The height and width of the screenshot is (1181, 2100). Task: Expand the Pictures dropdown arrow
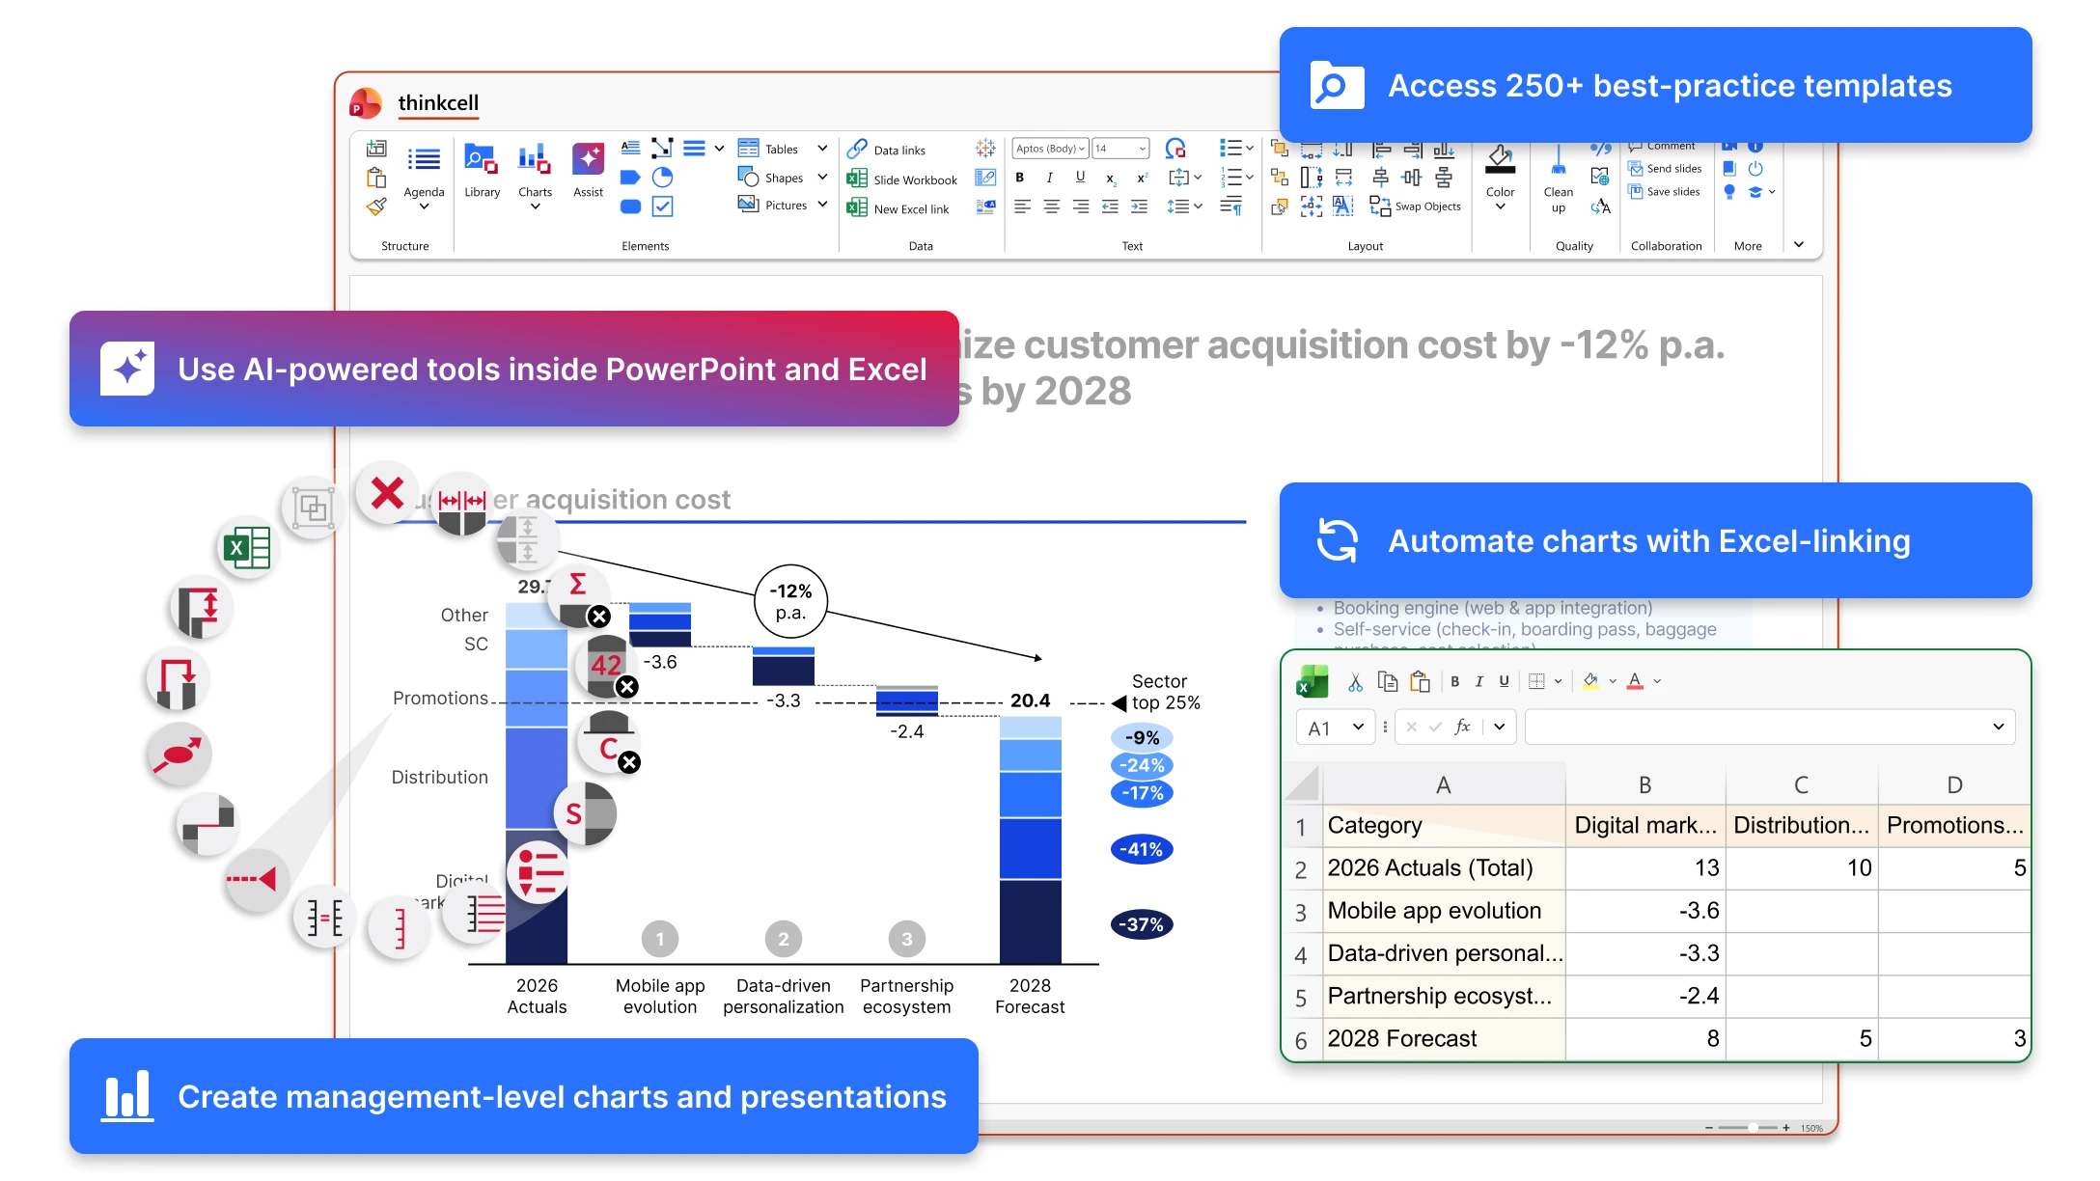point(822,205)
